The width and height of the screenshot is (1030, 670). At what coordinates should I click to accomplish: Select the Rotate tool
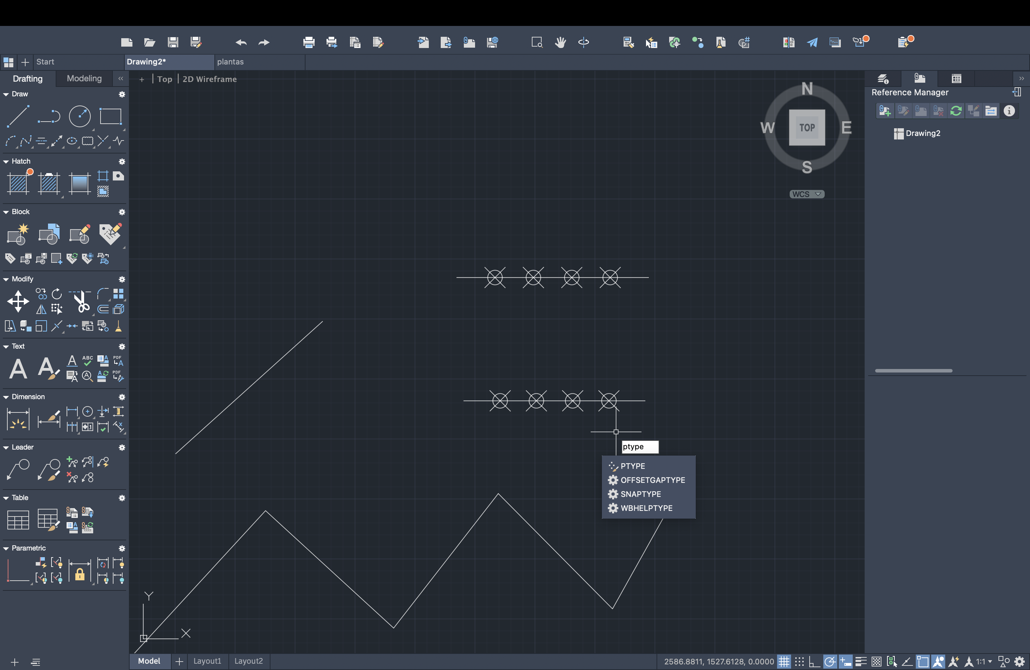[x=57, y=294]
